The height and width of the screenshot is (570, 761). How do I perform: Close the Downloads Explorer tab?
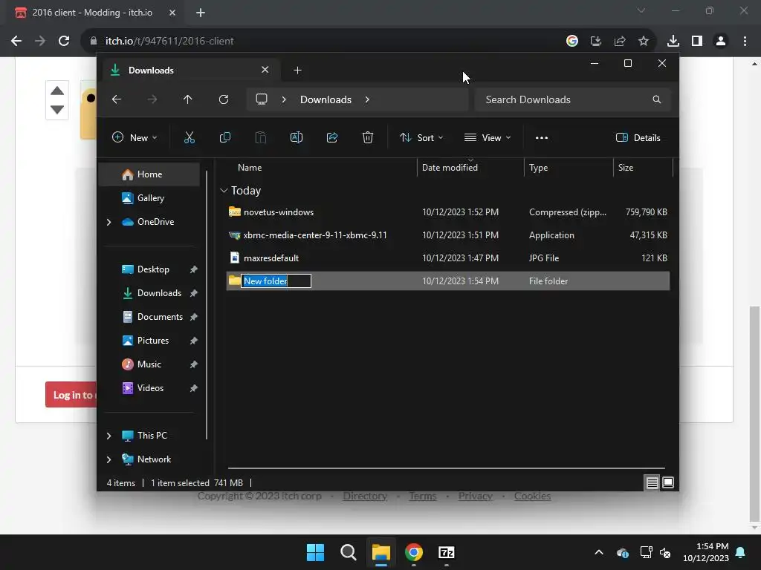click(x=265, y=70)
